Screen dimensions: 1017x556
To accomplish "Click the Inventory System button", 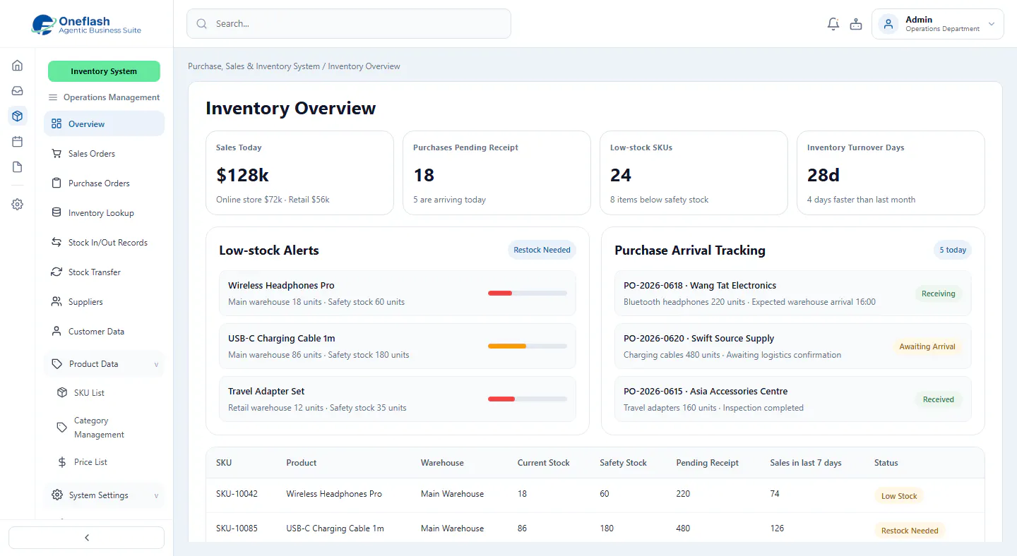I will [x=104, y=71].
